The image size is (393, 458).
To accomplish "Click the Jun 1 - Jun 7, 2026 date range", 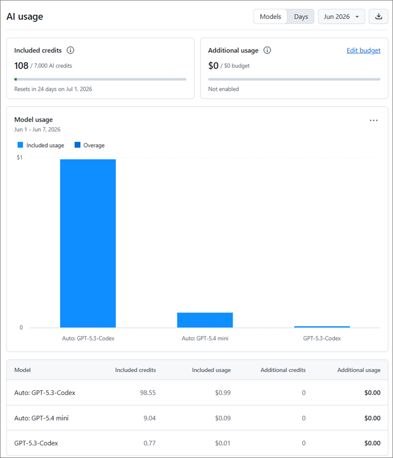I will point(37,129).
